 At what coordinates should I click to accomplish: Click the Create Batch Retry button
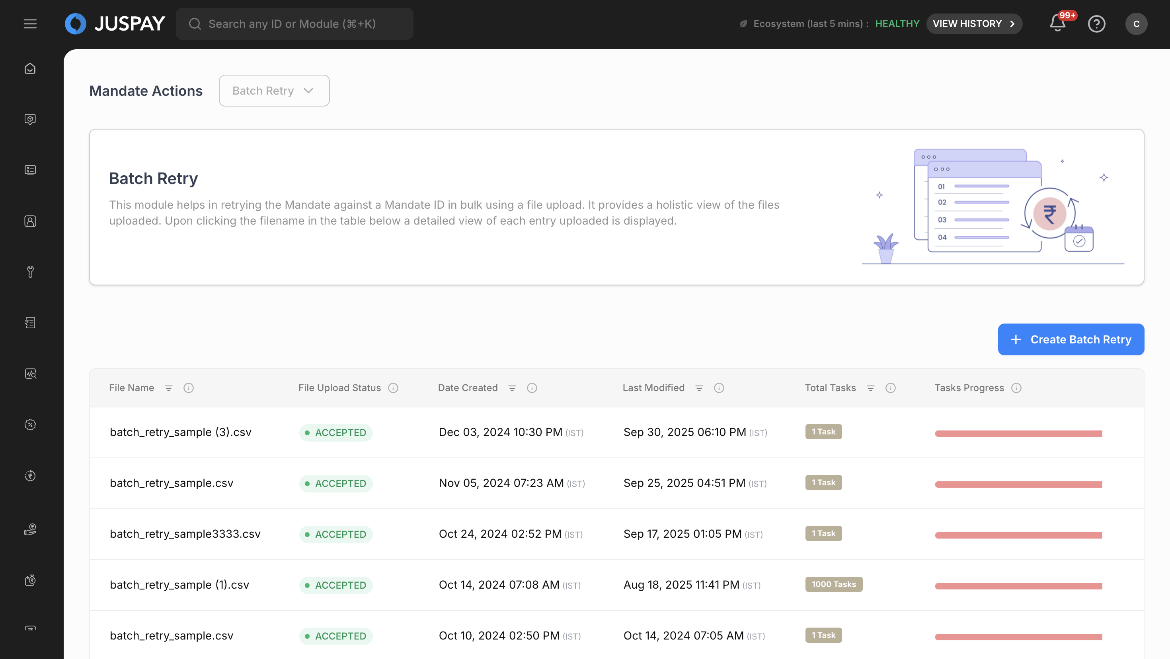pos(1071,339)
